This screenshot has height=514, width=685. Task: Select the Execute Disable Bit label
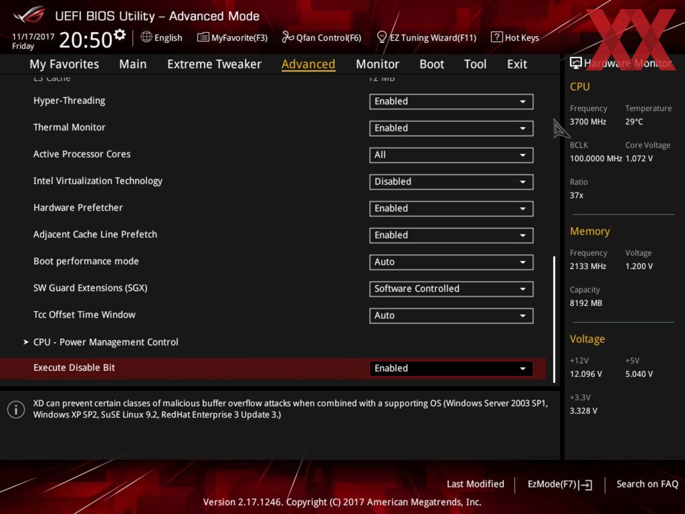tap(74, 367)
